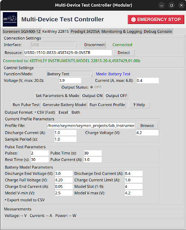Select Excel output format
Viewport: 186px width, 230px height.
point(62,112)
